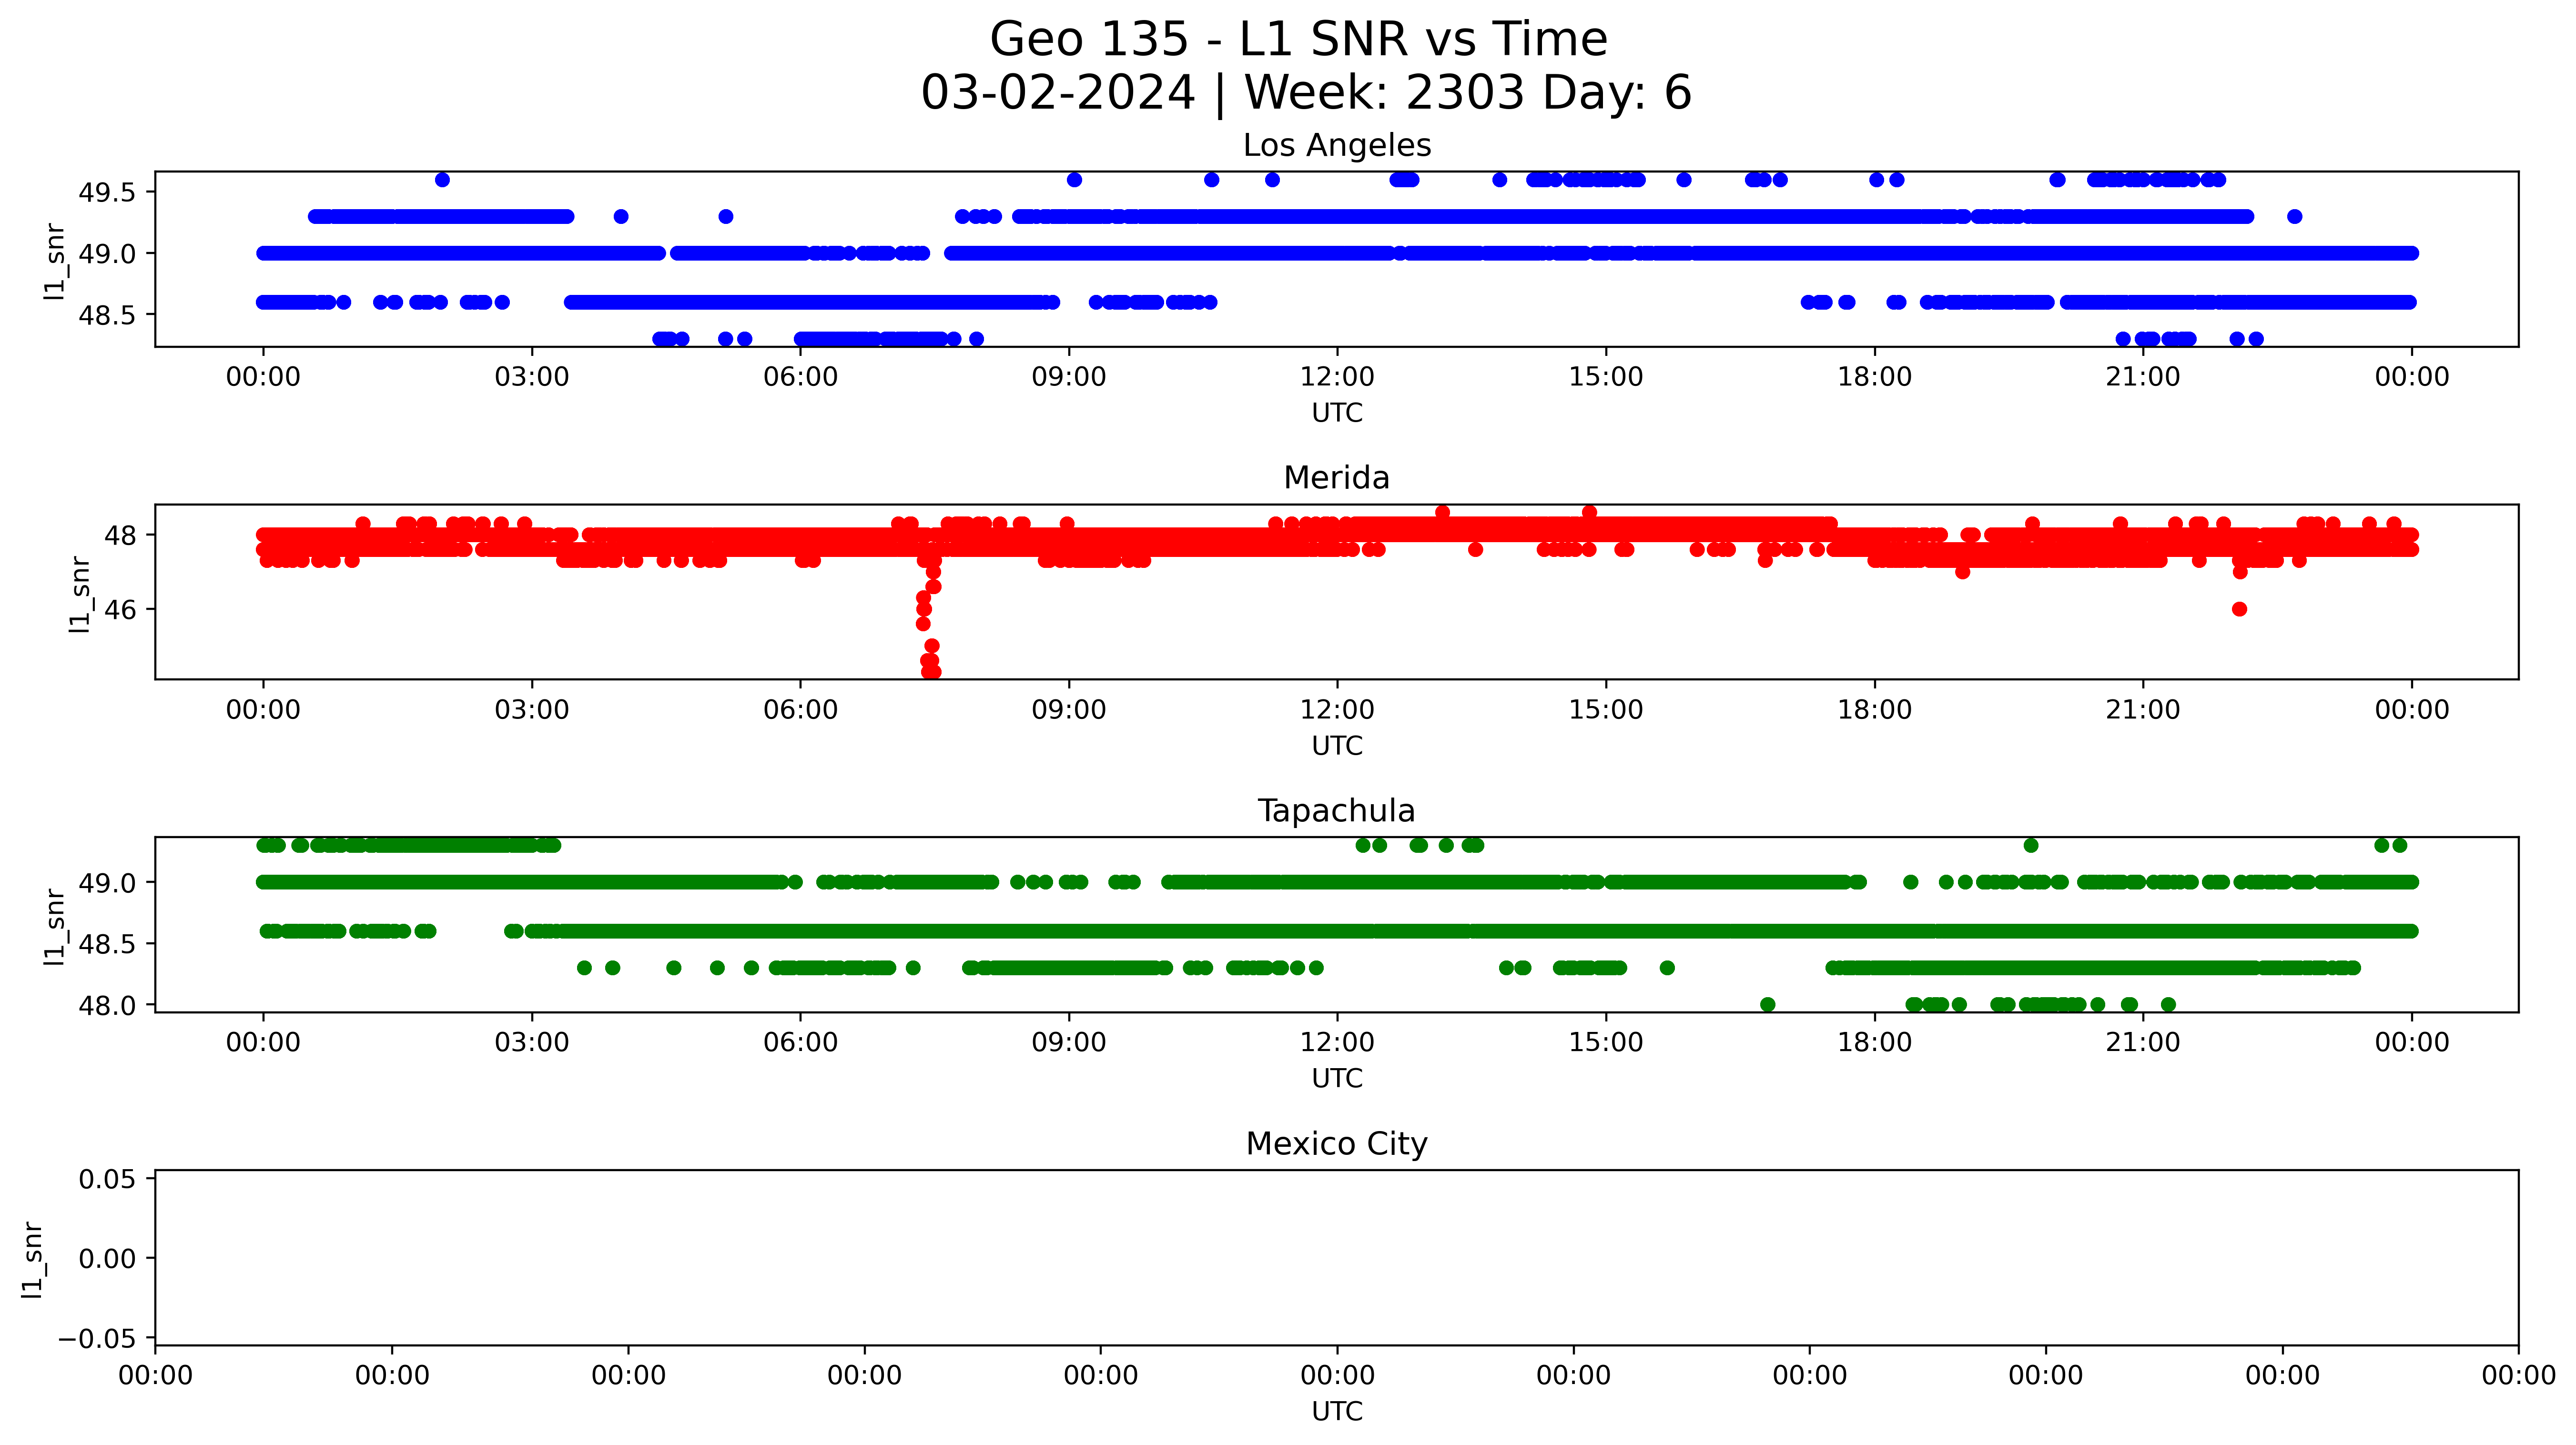Click the '09:00' x-tick under Los Angeles plot
This screenshot has width=2576, height=1445.
[1069, 377]
